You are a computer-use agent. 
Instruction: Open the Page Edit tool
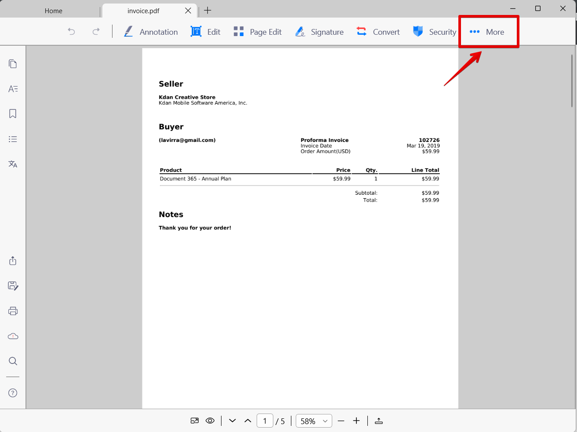click(x=258, y=32)
